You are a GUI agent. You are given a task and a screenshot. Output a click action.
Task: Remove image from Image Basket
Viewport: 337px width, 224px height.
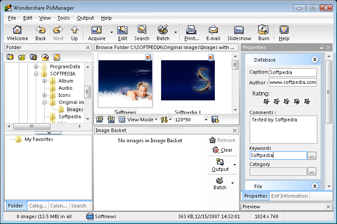coord(222,140)
